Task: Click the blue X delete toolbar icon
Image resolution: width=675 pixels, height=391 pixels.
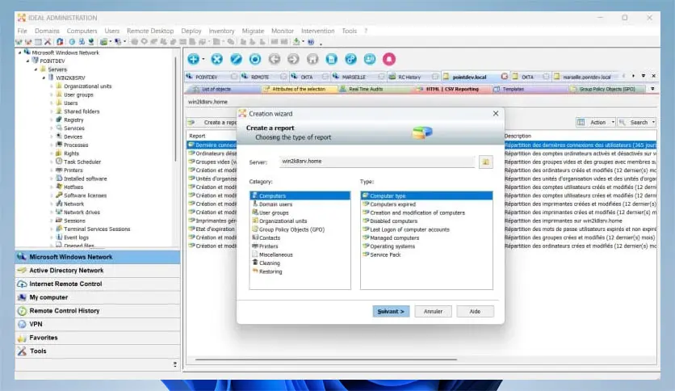Action: click(217, 59)
